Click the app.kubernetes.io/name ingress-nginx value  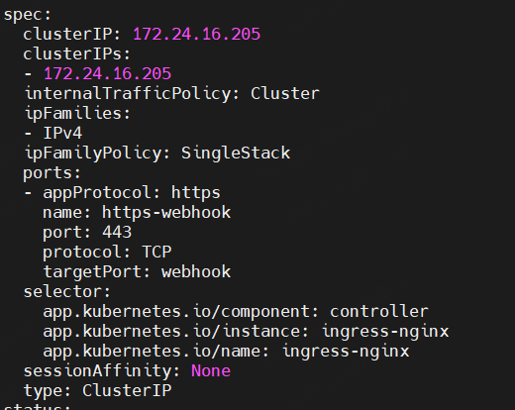[x=346, y=352]
